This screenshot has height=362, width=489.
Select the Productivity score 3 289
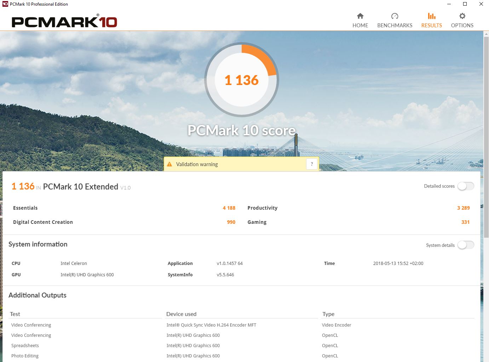point(463,208)
